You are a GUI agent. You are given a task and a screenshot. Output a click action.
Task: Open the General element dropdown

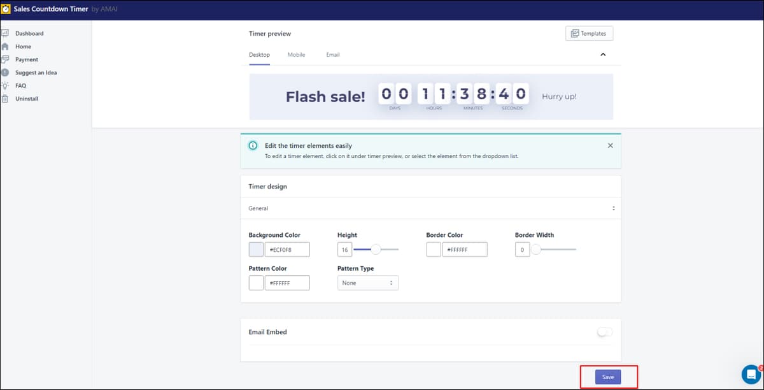click(x=431, y=208)
